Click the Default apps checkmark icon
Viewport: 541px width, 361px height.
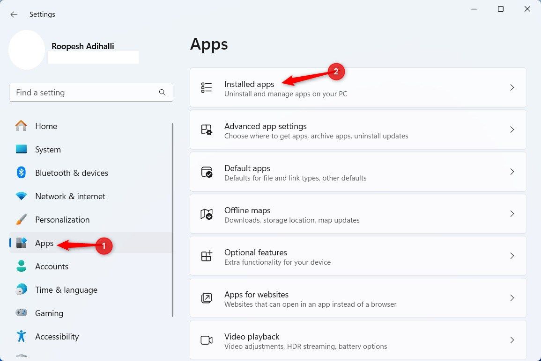click(206, 172)
